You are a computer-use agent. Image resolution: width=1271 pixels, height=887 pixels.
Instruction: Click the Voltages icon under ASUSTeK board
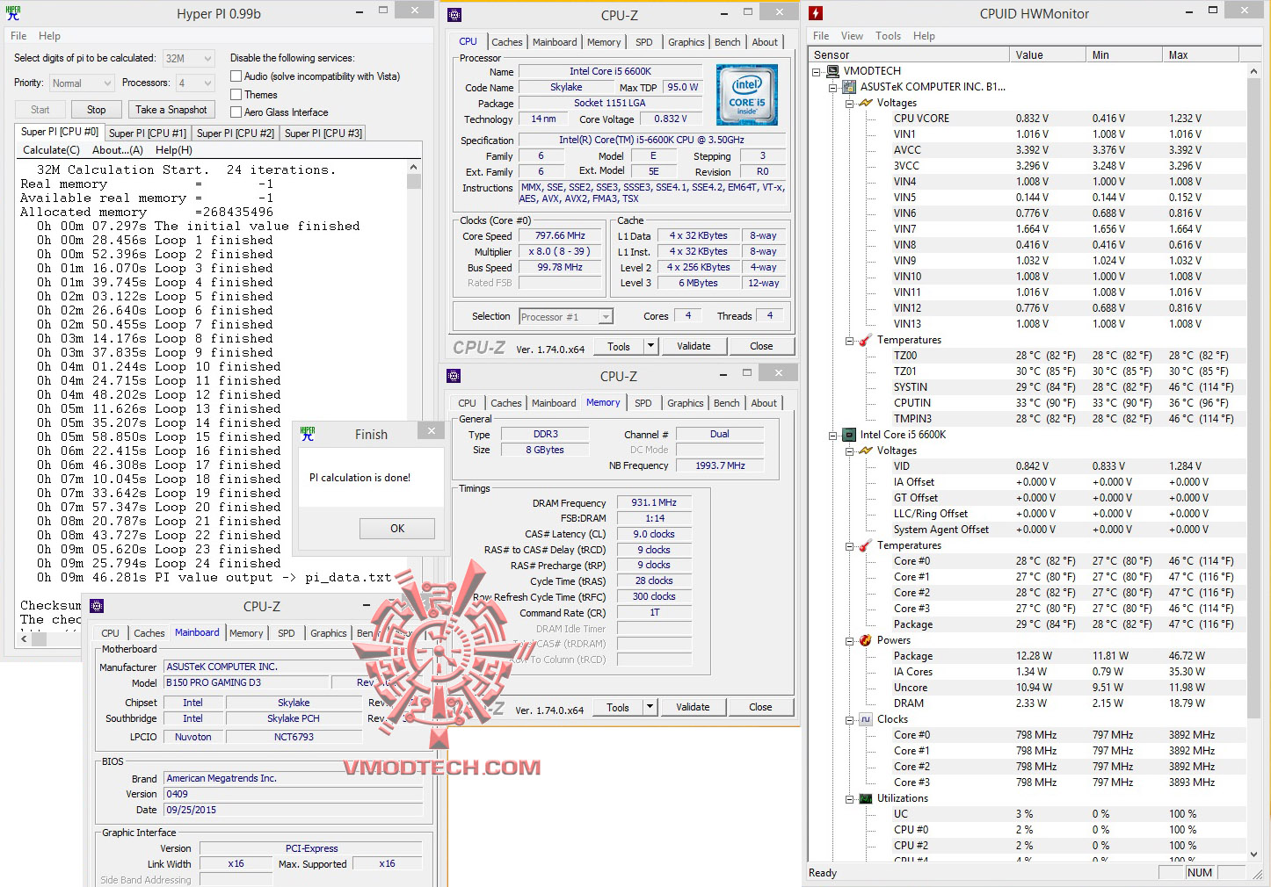coord(866,103)
